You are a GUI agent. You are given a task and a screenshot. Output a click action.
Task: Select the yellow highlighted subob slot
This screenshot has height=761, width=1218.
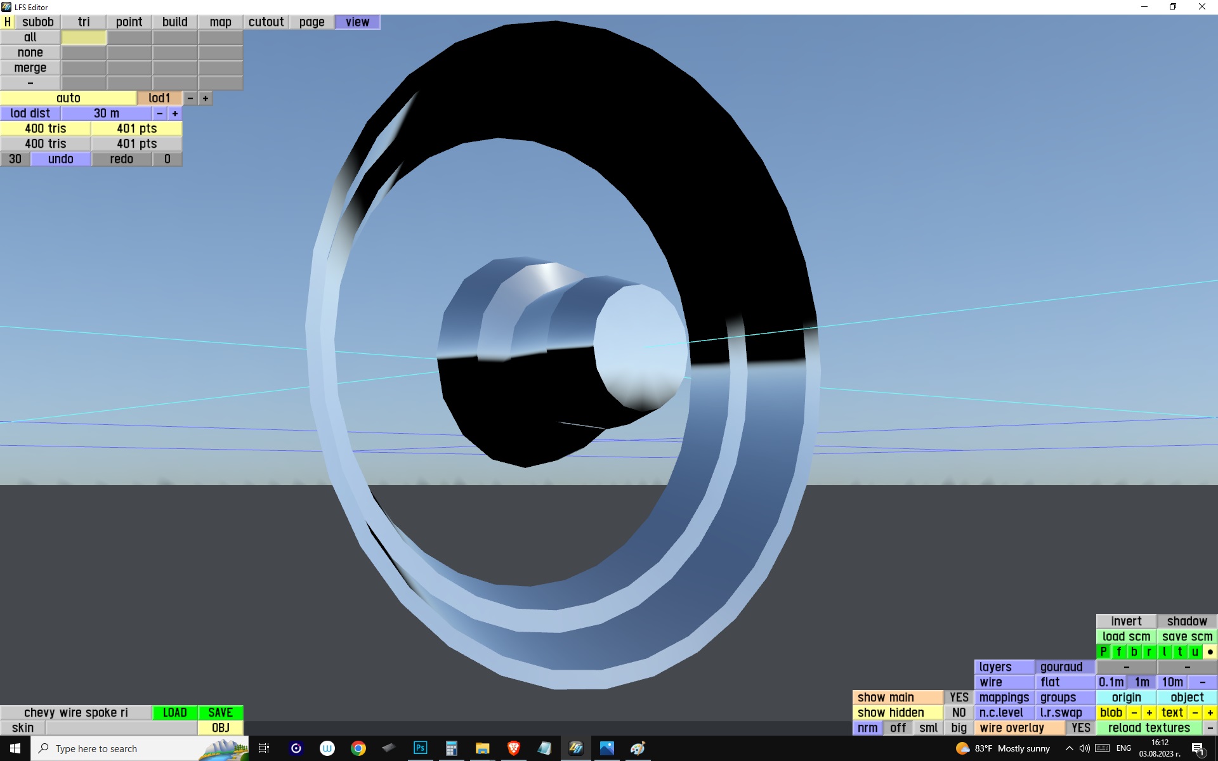click(84, 37)
